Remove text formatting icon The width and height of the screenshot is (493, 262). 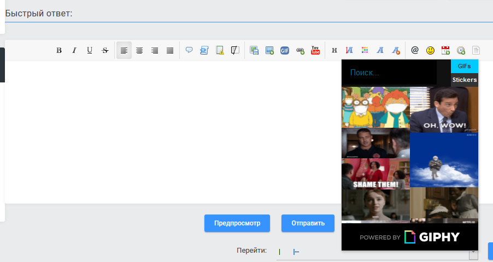(x=396, y=50)
